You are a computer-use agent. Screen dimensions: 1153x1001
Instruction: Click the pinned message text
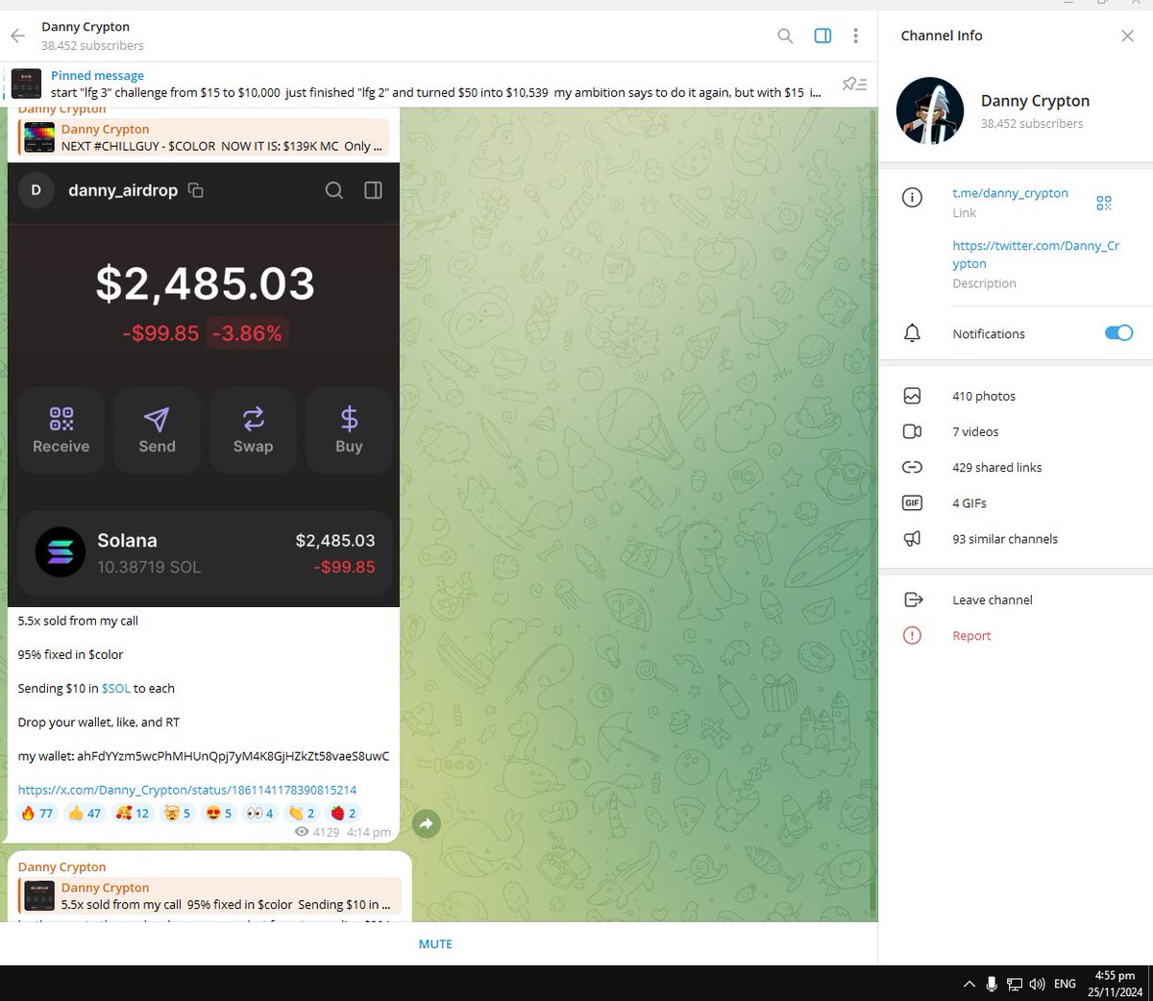coord(436,92)
